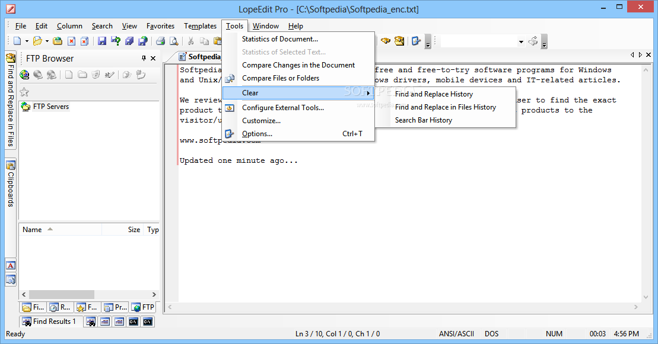The image size is (658, 344).
Task: Click the ASCII table side icon with letter A
Action: click(x=11, y=265)
